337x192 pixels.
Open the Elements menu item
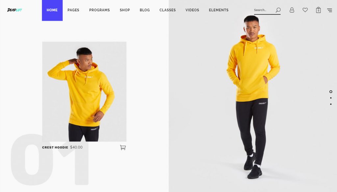219,10
